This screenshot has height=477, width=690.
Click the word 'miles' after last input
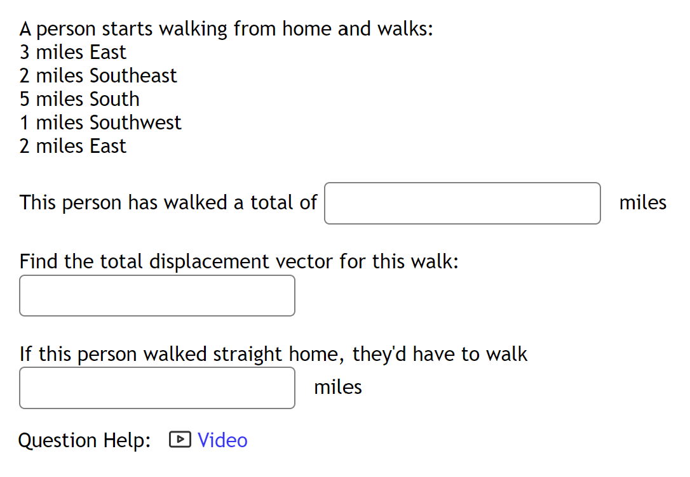(337, 386)
